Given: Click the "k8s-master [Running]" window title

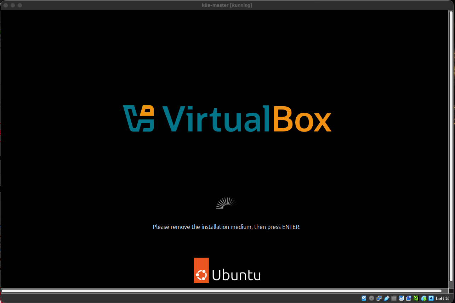Looking at the screenshot, I should coord(227,5).
